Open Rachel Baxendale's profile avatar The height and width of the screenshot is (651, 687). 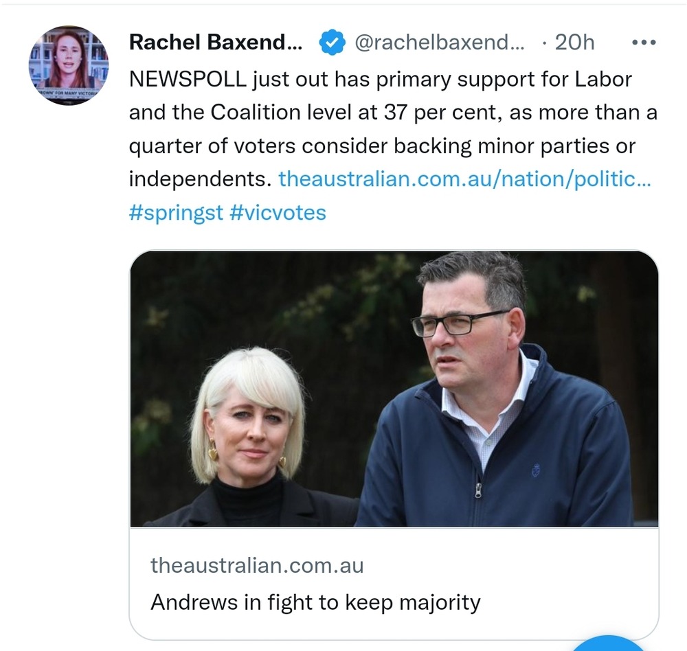tap(69, 65)
